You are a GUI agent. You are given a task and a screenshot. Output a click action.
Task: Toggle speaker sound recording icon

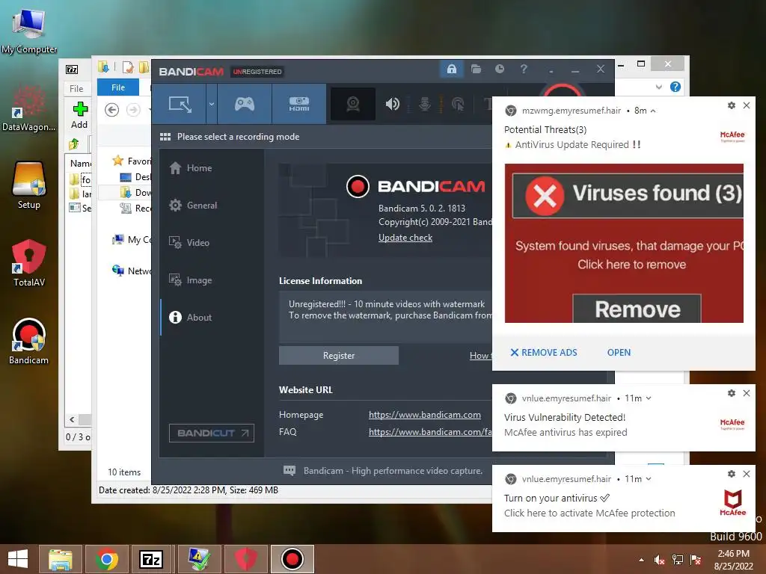(392, 104)
